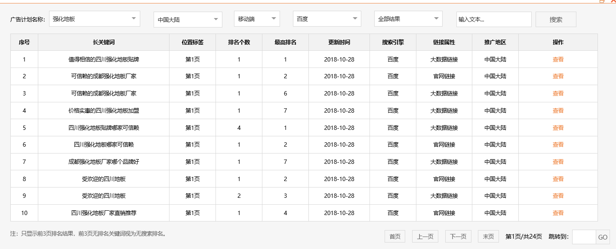This screenshot has width=616, height=249.
Task: Go to 首页 first page
Action: [x=394, y=236]
